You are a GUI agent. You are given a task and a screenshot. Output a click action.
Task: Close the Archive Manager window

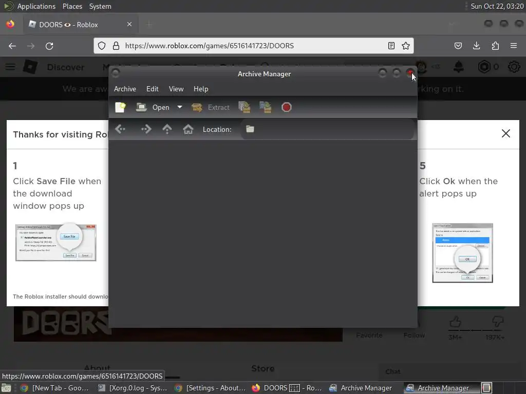tap(410, 73)
